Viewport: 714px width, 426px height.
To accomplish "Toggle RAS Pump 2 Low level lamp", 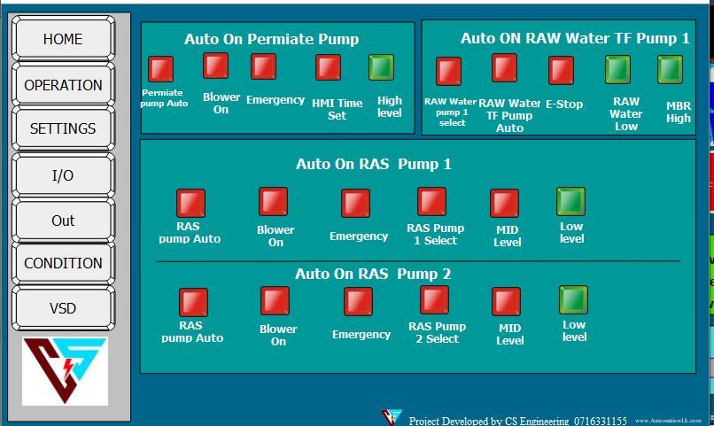I will coord(573,300).
